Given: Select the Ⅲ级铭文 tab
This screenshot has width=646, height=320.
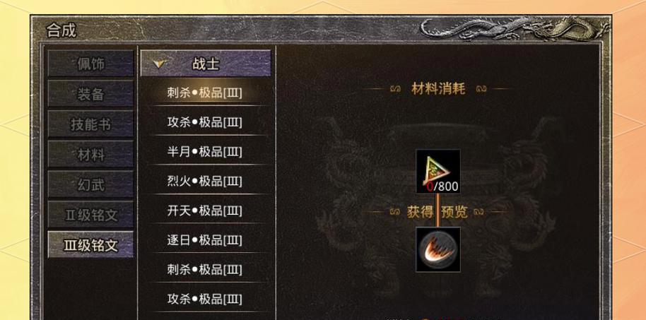Looking at the screenshot, I should pyautogui.click(x=90, y=244).
